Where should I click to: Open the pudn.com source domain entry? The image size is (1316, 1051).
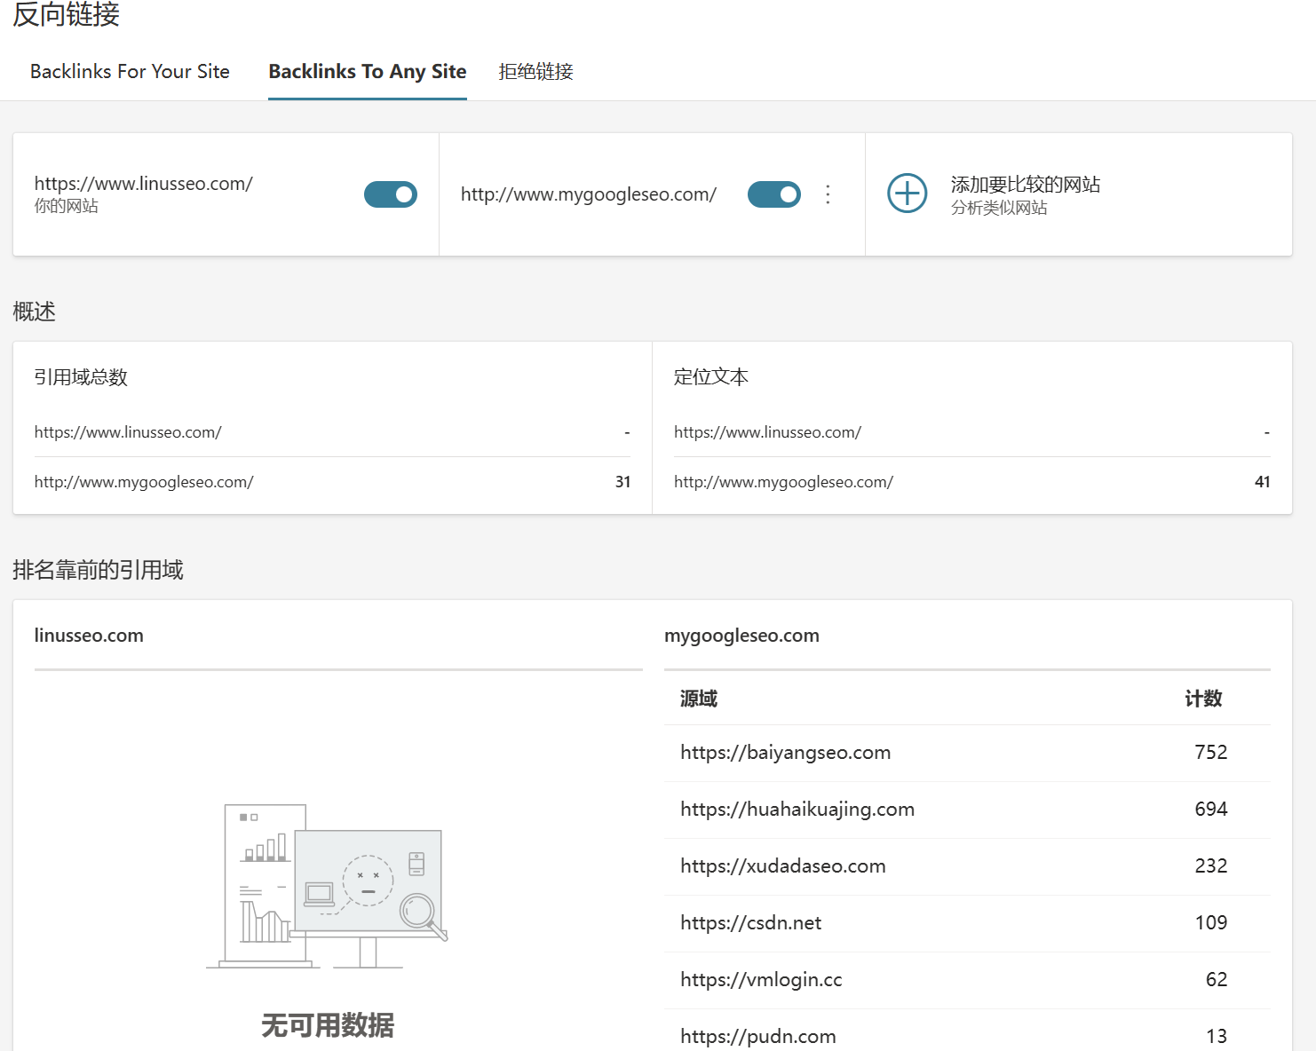(757, 1036)
